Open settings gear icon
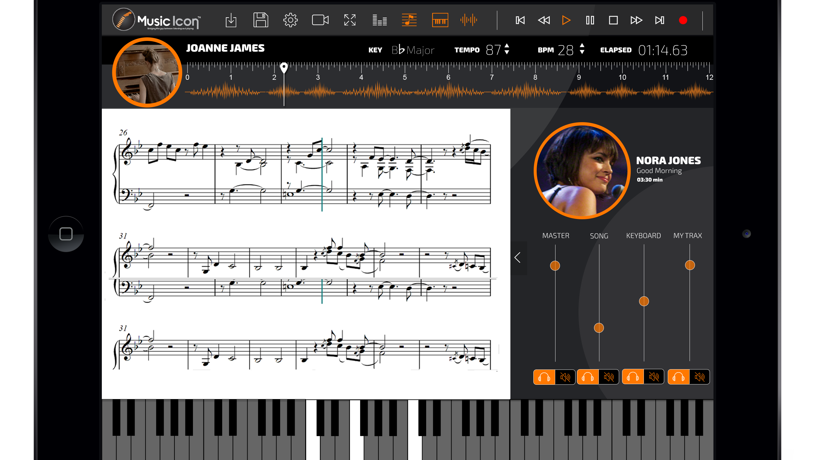 pyautogui.click(x=290, y=20)
